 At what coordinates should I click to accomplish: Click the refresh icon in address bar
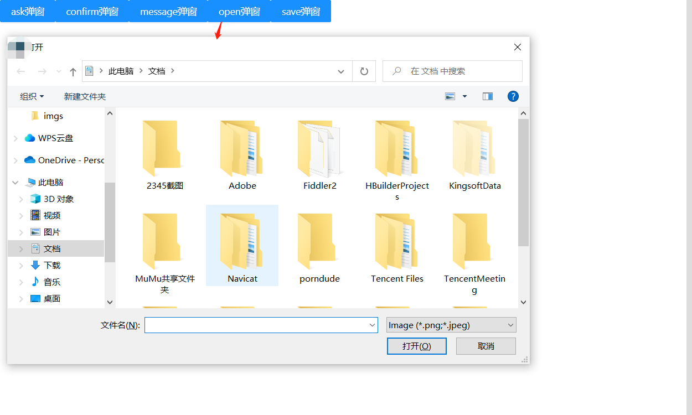click(x=364, y=71)
